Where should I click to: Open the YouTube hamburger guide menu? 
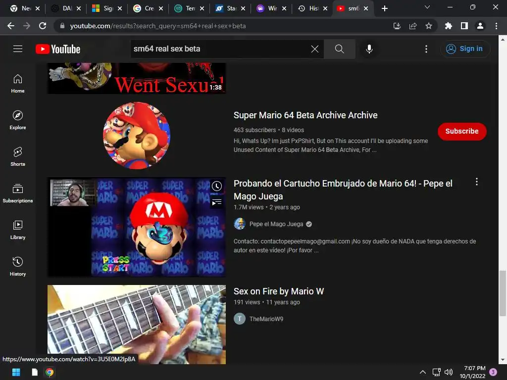click(x=18, y=49)
